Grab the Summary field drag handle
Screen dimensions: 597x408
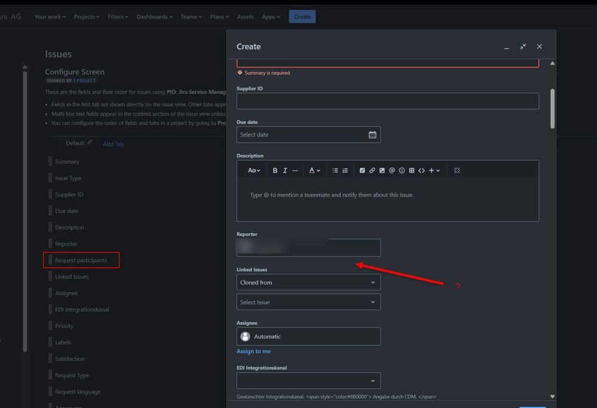click(x=50, y=162)
